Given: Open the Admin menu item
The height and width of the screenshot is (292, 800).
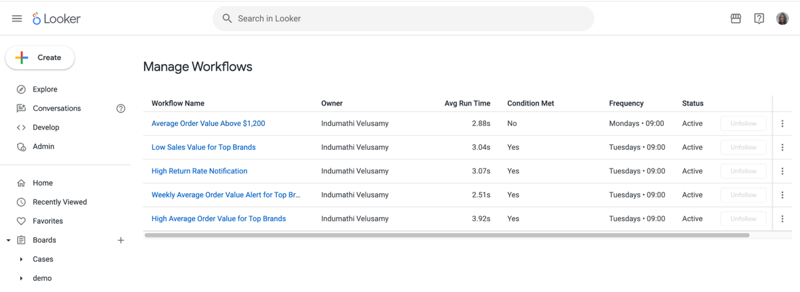Looking at the screenshot, I should 44,146.
